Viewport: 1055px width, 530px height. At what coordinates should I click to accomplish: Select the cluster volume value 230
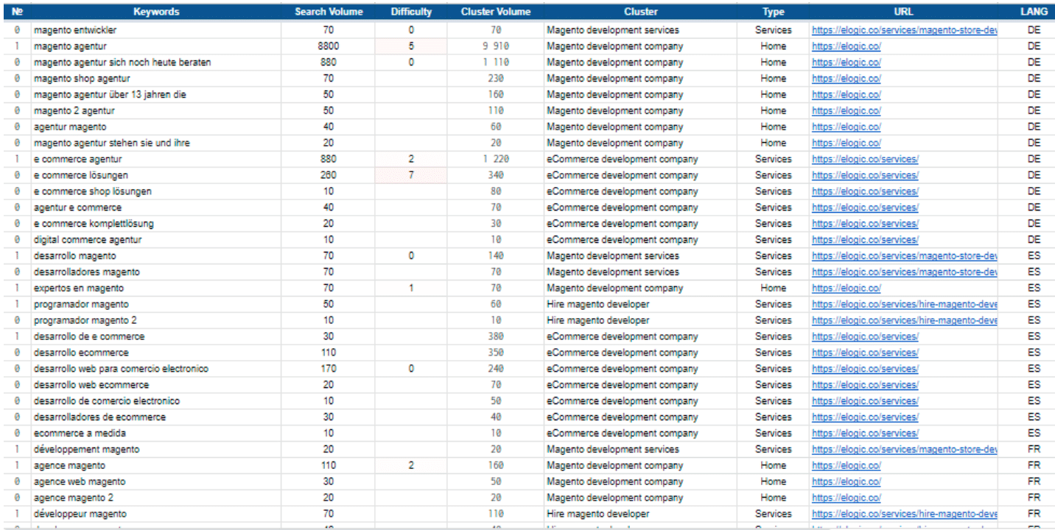point(496,78)
